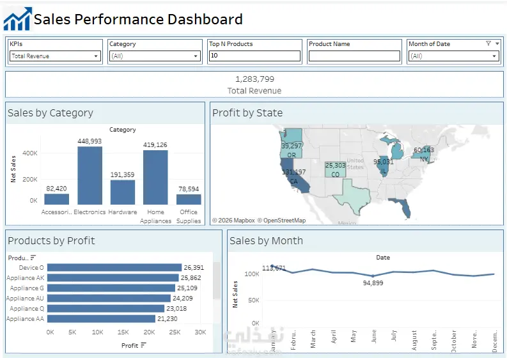
Task: Click the June data point on sales line
Action: coord(373,276)
